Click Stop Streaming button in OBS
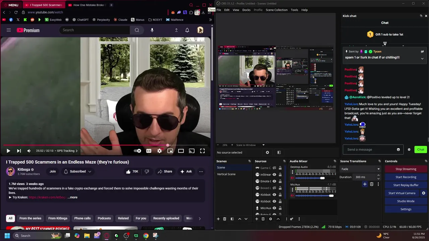 tap(406, 169)
